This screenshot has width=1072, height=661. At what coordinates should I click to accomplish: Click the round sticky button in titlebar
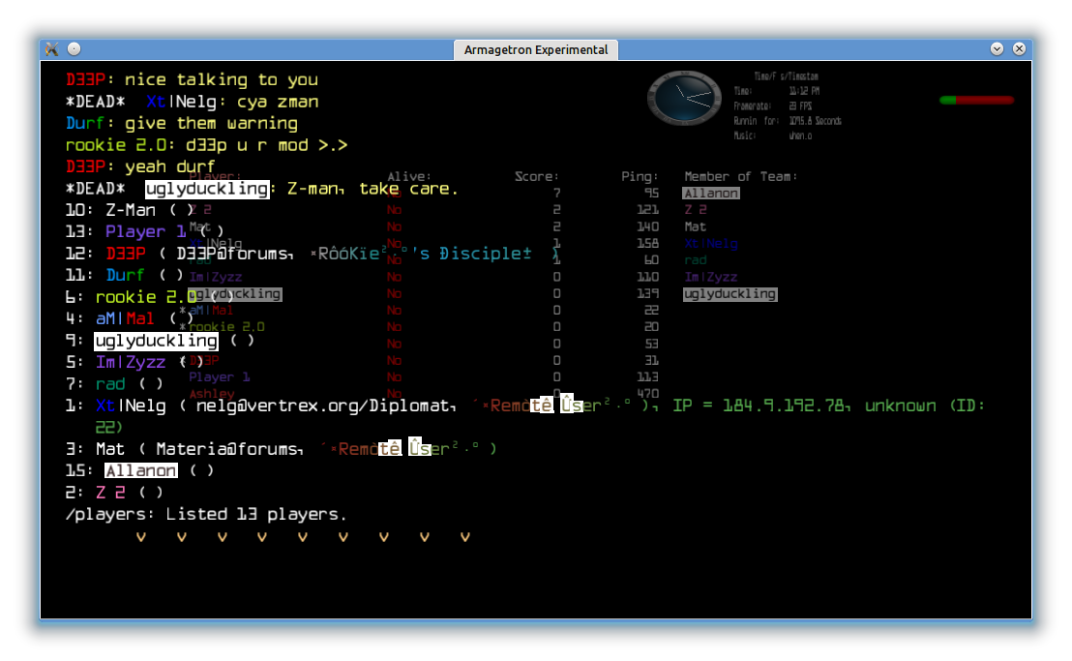pyautogui.click(x=74, y=49)
